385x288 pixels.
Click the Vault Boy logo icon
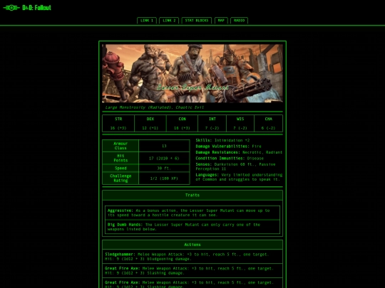(x=11, y=8)
